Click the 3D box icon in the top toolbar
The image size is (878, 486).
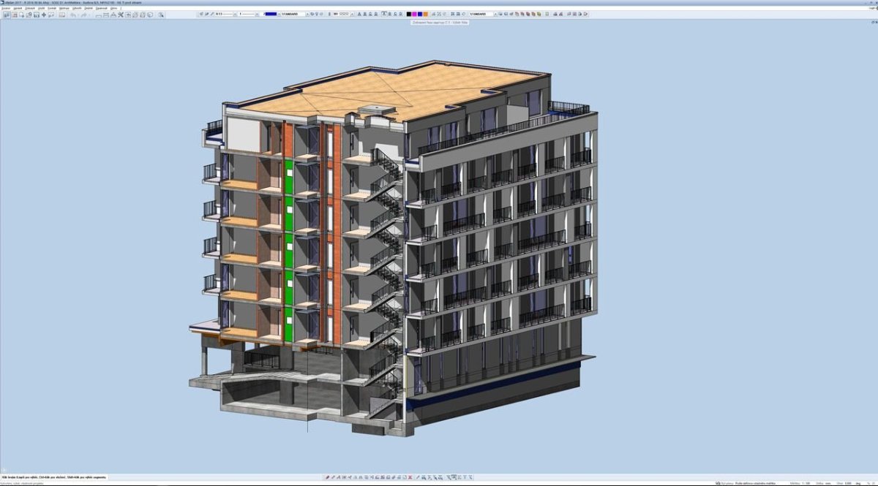[x=151, y=15]
